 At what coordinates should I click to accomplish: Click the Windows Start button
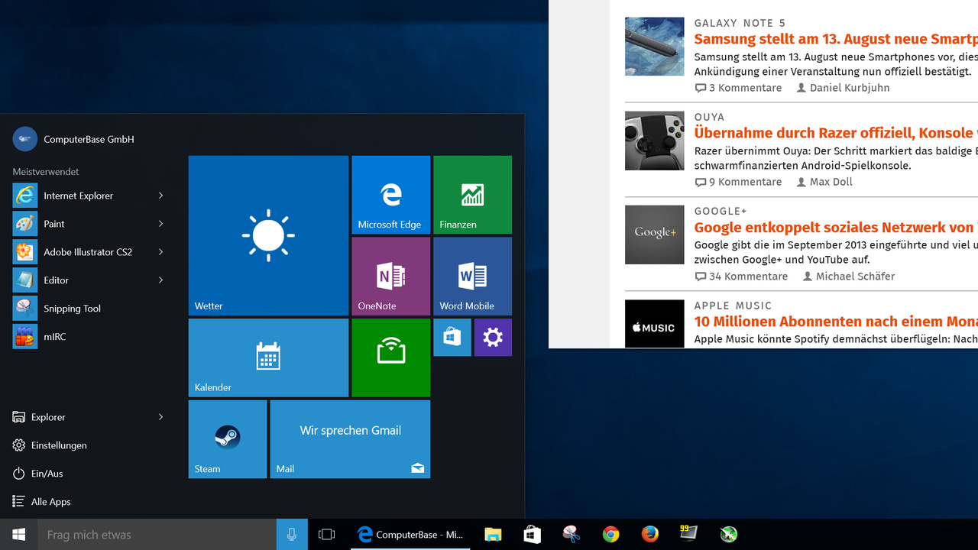19,535
